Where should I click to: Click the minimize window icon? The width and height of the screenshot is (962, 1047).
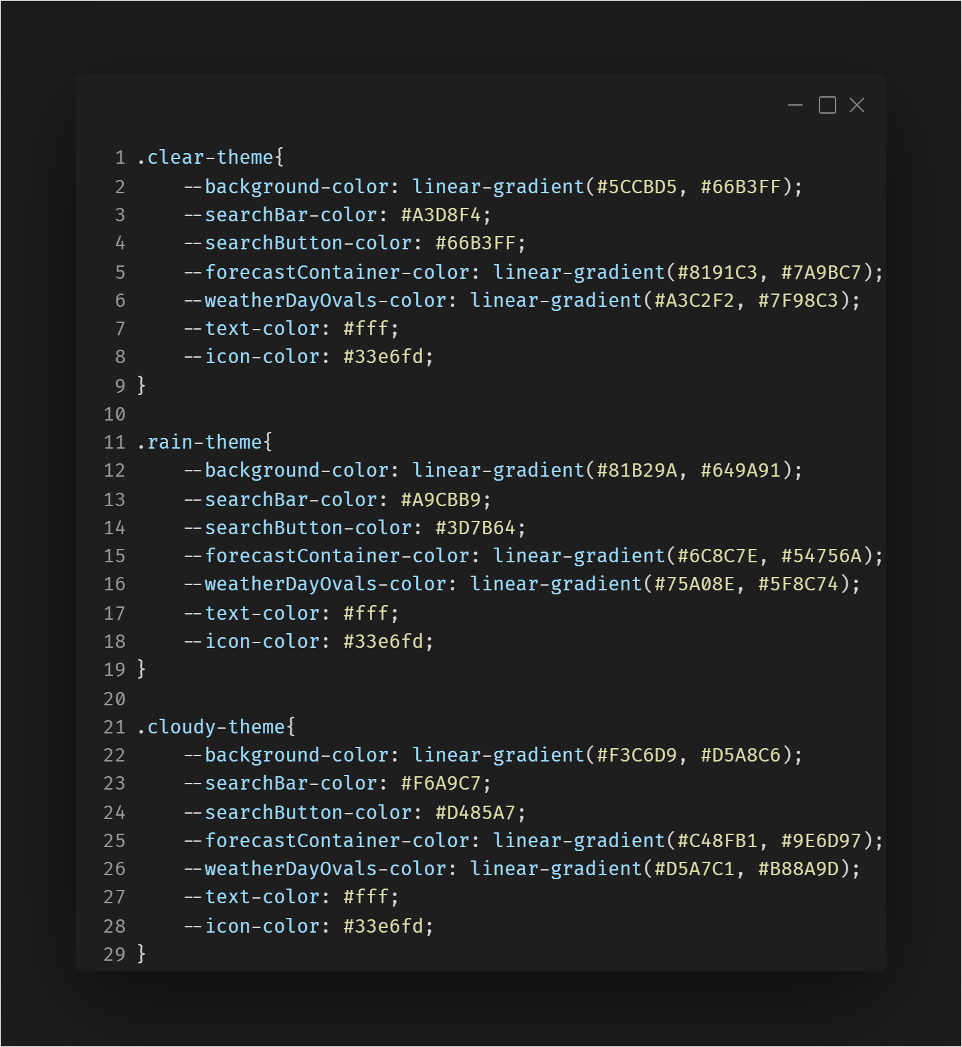[795, 106]
